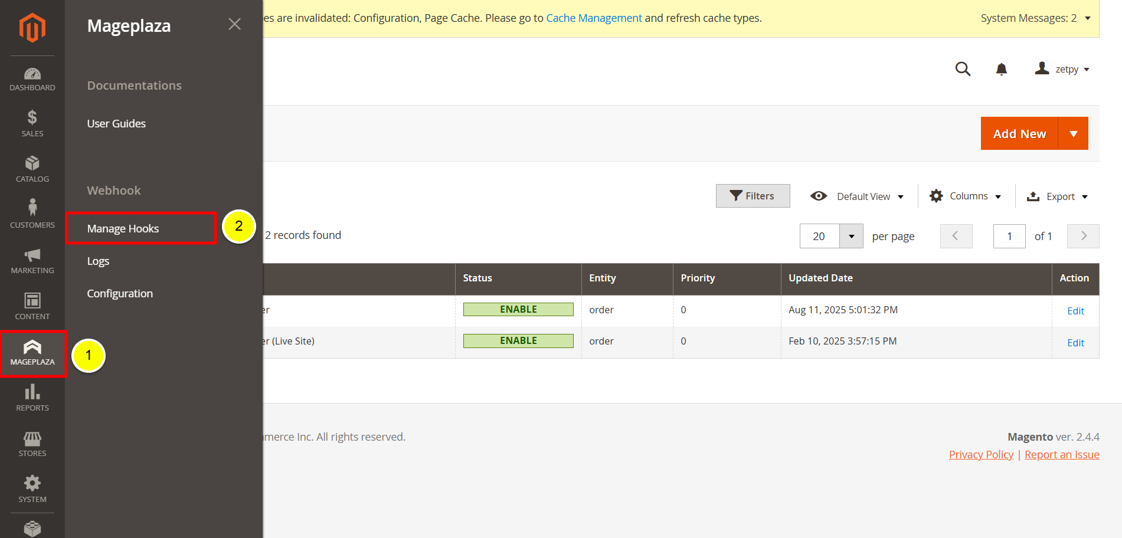Click the search magnifier icon
The height and width of the screenshot is (538, 1122).
point(963,69)
